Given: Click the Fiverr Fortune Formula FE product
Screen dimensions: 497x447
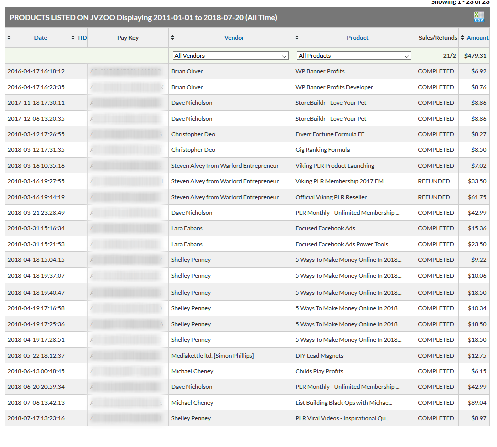Looking at the screenshot, I should 330,134.
